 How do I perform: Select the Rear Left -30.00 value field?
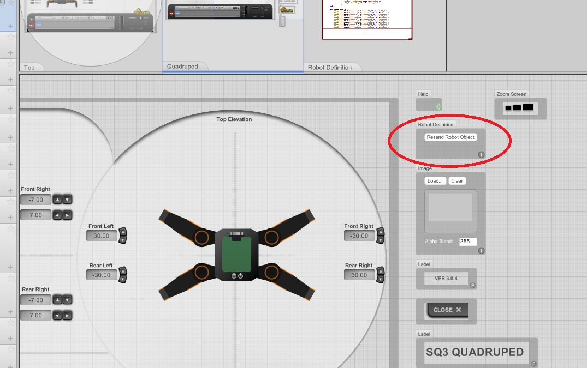[x=102, y=275]
